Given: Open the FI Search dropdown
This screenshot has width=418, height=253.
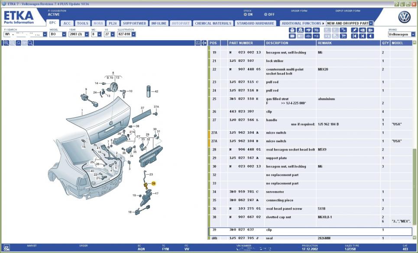Looking at the screenshot, I should click(45, 34).
